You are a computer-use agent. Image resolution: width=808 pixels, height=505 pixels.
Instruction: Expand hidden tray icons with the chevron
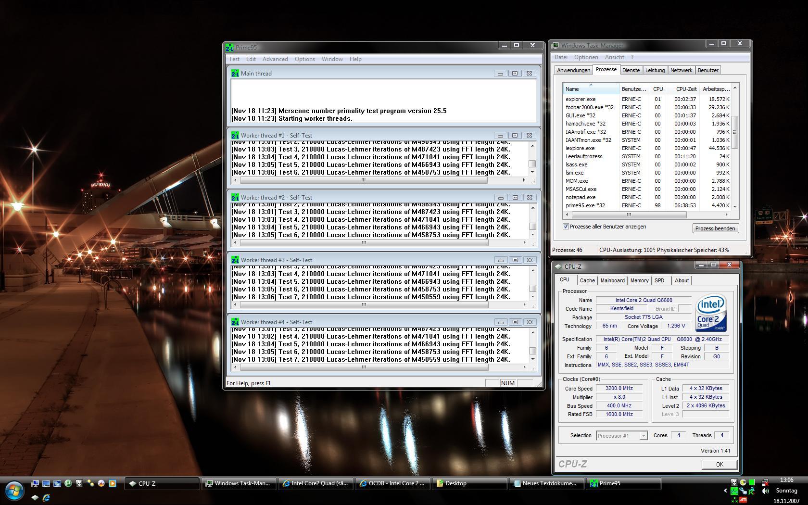point(725,491)
